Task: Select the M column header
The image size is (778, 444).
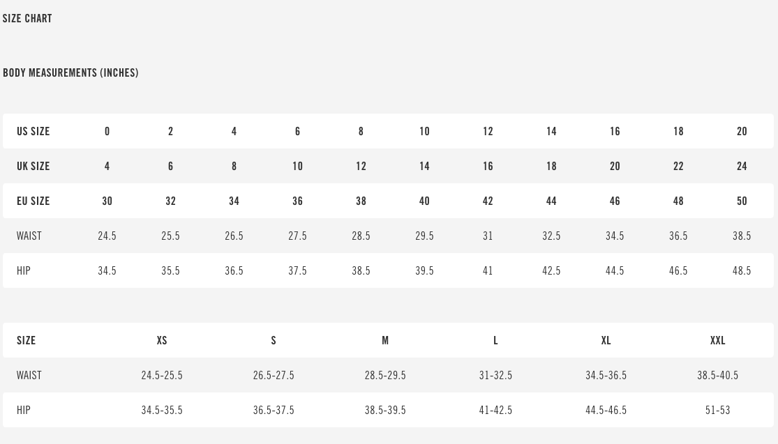Action: point(385,340)
